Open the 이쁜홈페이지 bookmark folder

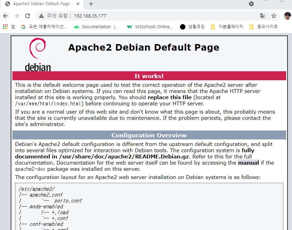[x=227, y=27]
